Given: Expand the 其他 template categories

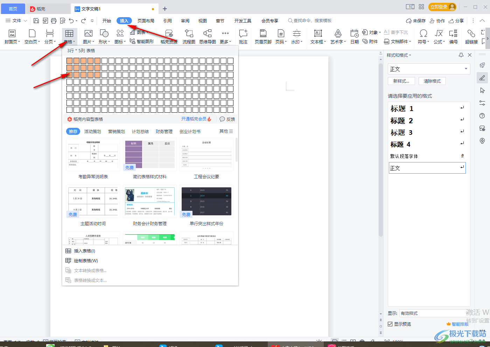Looking at the screenshot, I should pyautogui.click(x=226, y=131).
